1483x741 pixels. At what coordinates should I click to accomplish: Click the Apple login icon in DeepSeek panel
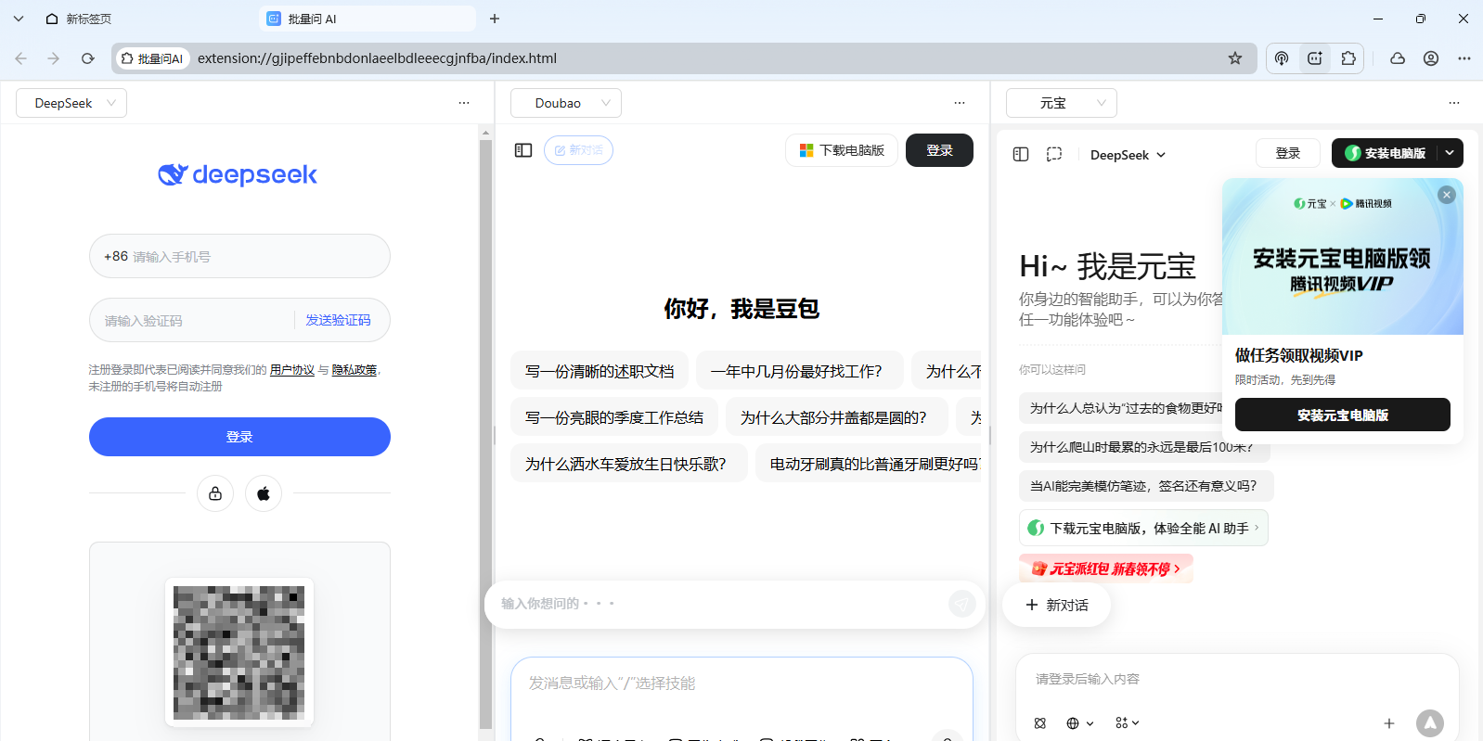pyautogui.click(x=264, y=493)
